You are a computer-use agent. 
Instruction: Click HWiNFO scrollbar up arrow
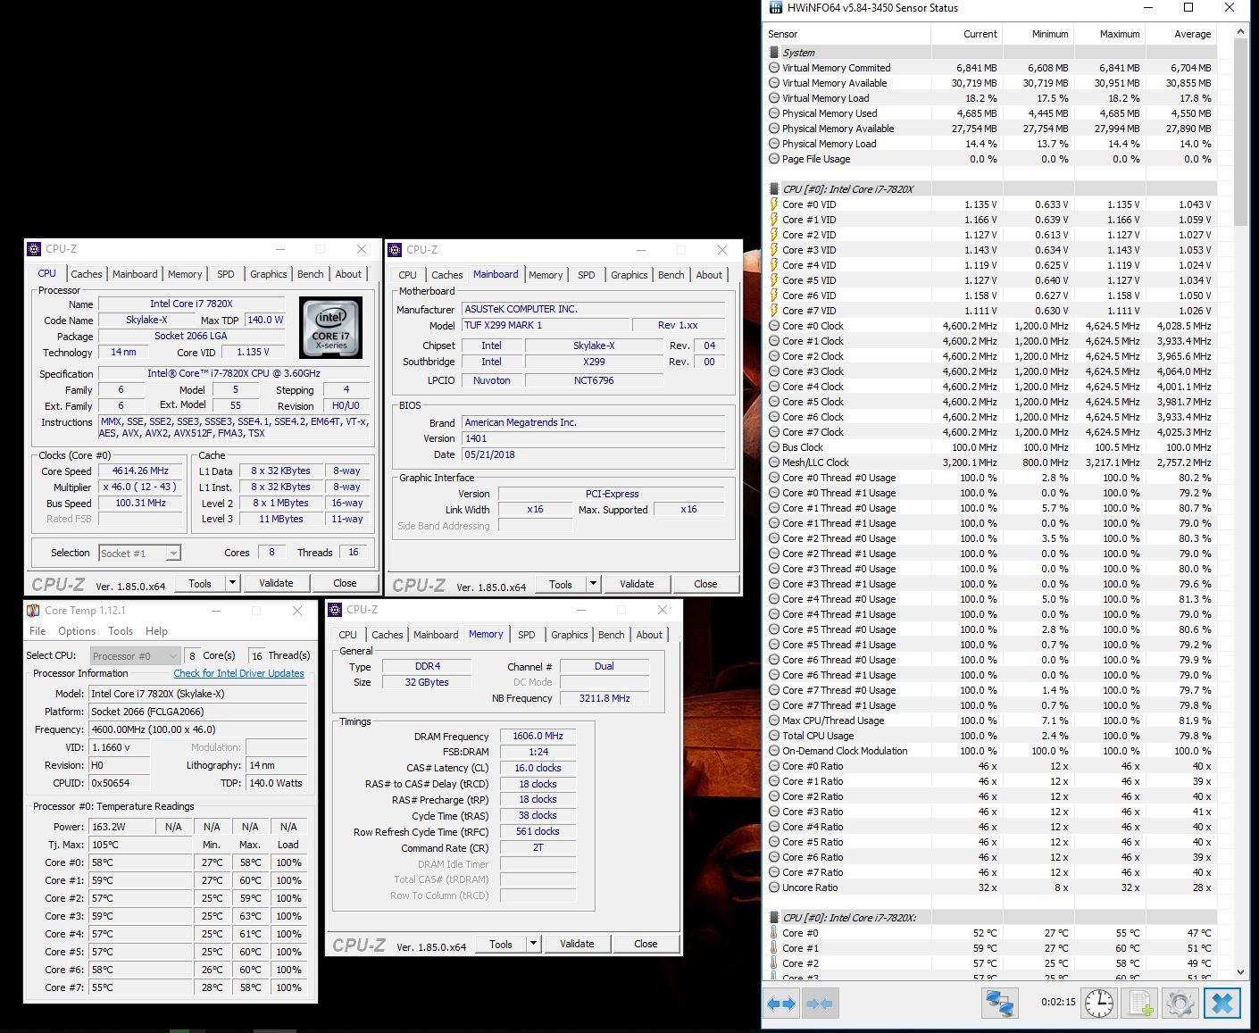pyautogui.click(x=1241, y=32)
